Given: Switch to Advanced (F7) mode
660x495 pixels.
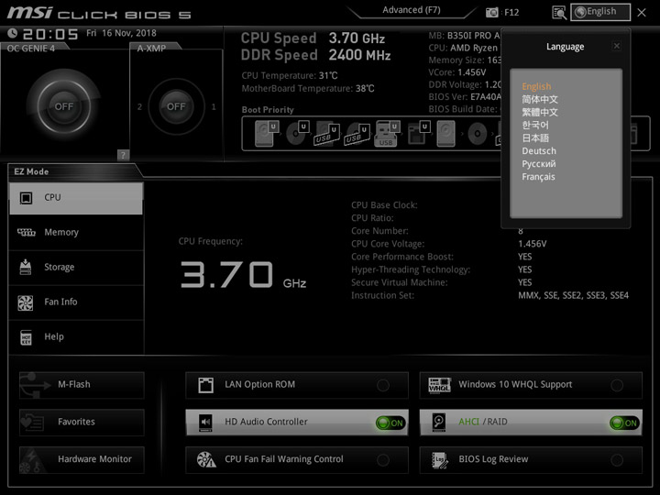Looking at the screenshot, I should tap(412, 10).
